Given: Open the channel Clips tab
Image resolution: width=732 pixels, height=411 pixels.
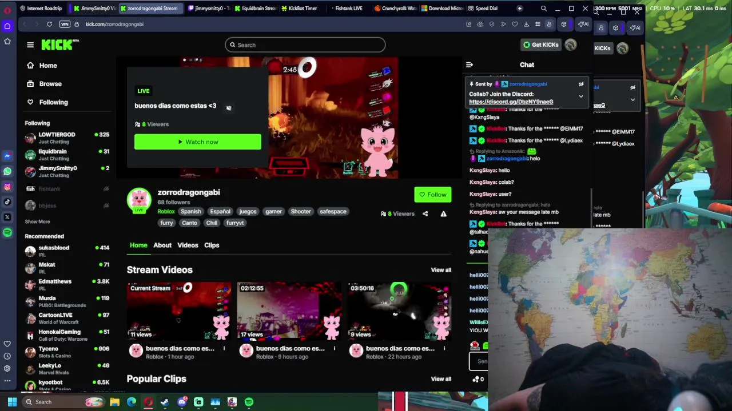Looking at the screenshot, I should tap(212, 245).
